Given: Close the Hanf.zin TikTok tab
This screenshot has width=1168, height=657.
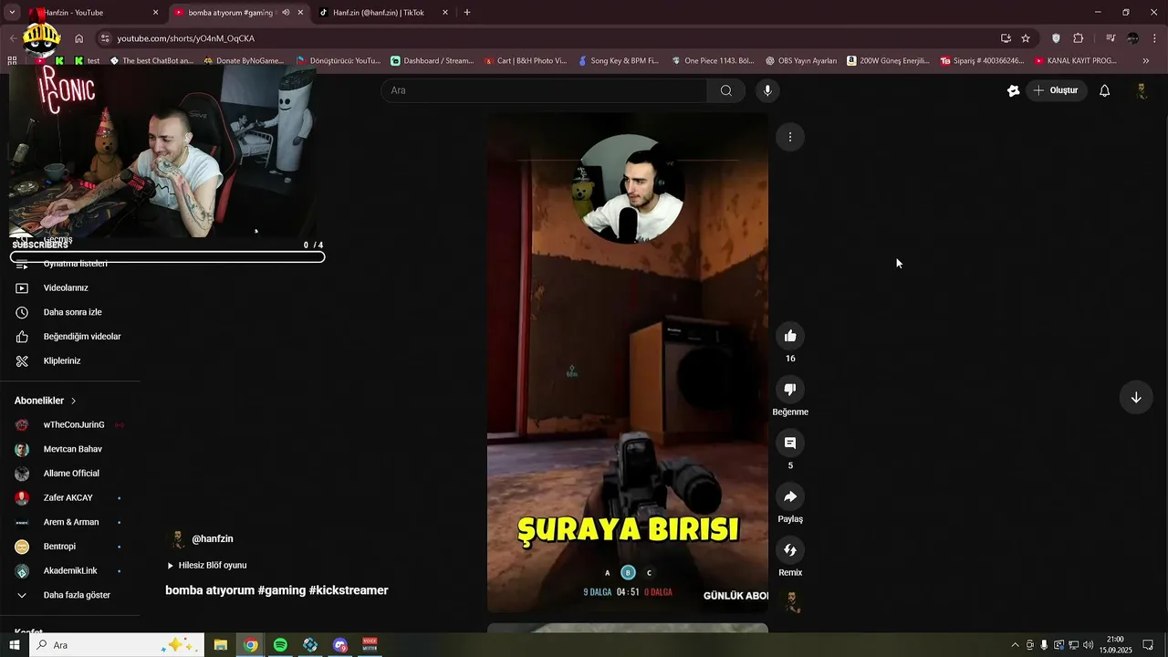Looking at the screenshot, I should [x=445, y=13].
